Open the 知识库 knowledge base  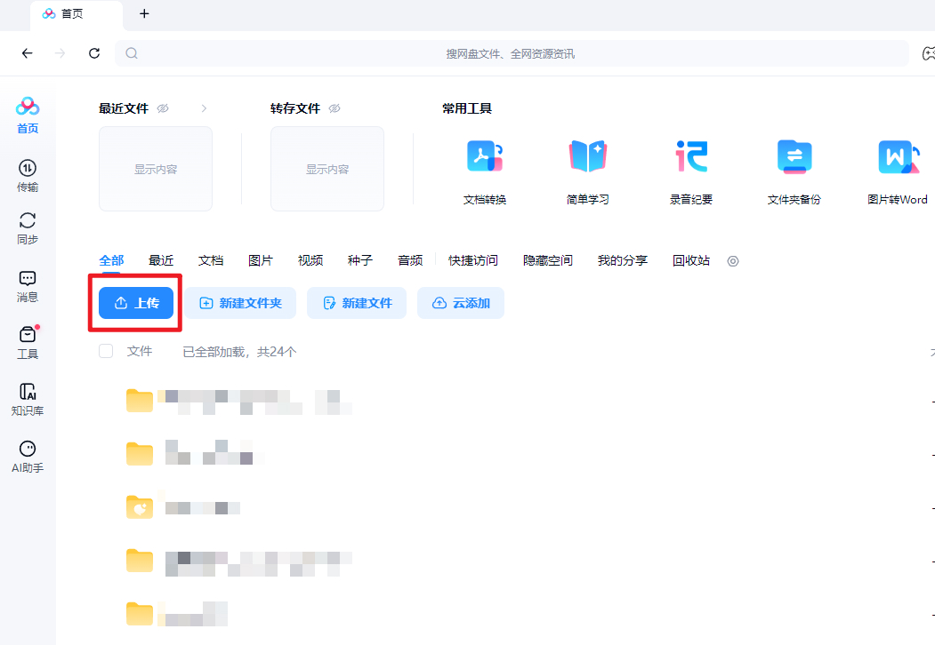(28, 399)
